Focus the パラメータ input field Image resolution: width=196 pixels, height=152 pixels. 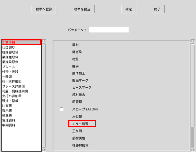(x=109, y=30)
